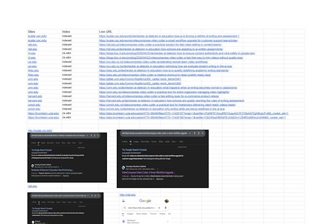332x224 pixels.
Task: Select the indexed cell in first scalar.usc.edu row
Action: tap(80, 36)
